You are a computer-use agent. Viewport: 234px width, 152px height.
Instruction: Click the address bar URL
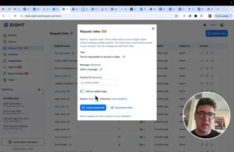coord(43,16)
